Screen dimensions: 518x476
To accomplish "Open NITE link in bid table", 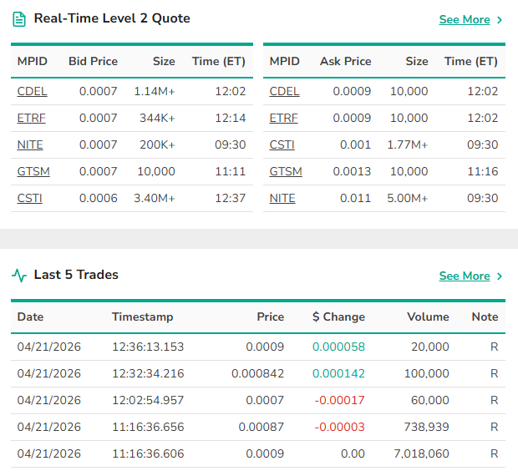I will 30,144.
